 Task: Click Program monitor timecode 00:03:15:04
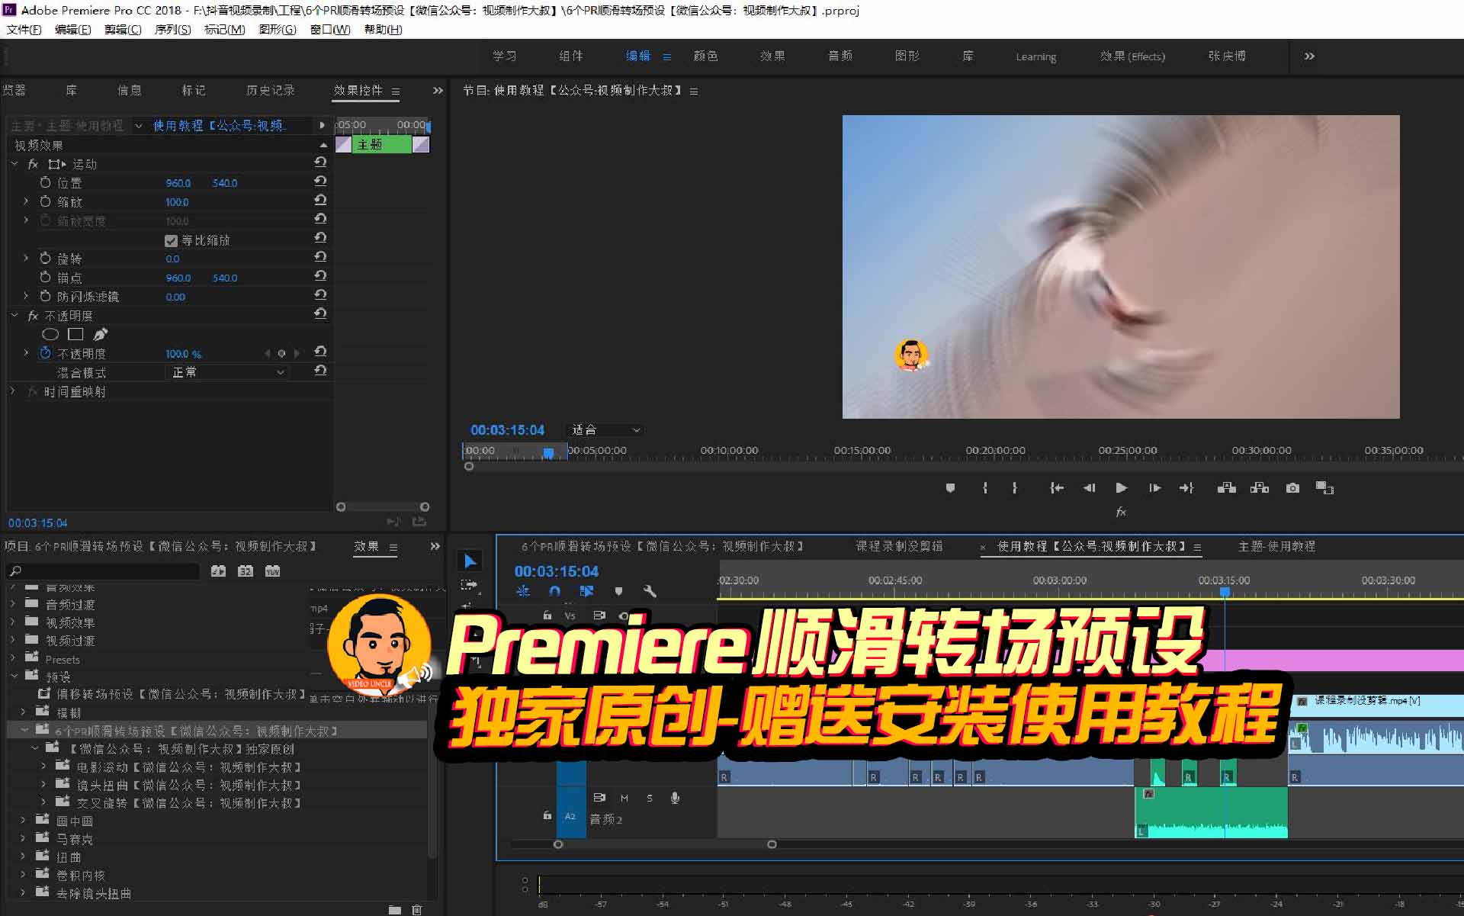click(507, 430)
